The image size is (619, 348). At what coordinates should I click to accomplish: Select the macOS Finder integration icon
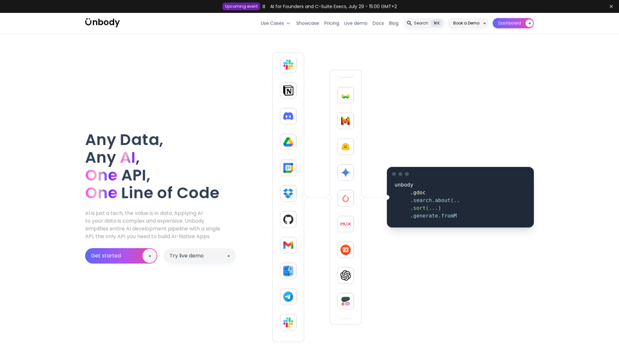pyautogui.click(x=288, y=271)
